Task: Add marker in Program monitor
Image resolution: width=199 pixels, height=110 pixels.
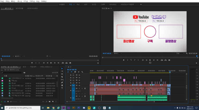Action: 124,60
